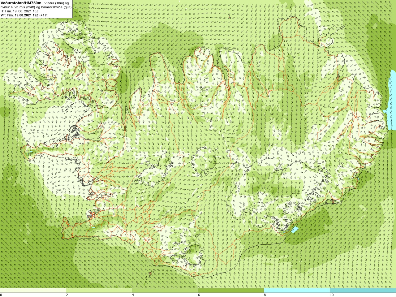396x297 pixels.
Task: Click the '6' scale tick label
Action: pyautogui.click(x=199, y=295)
